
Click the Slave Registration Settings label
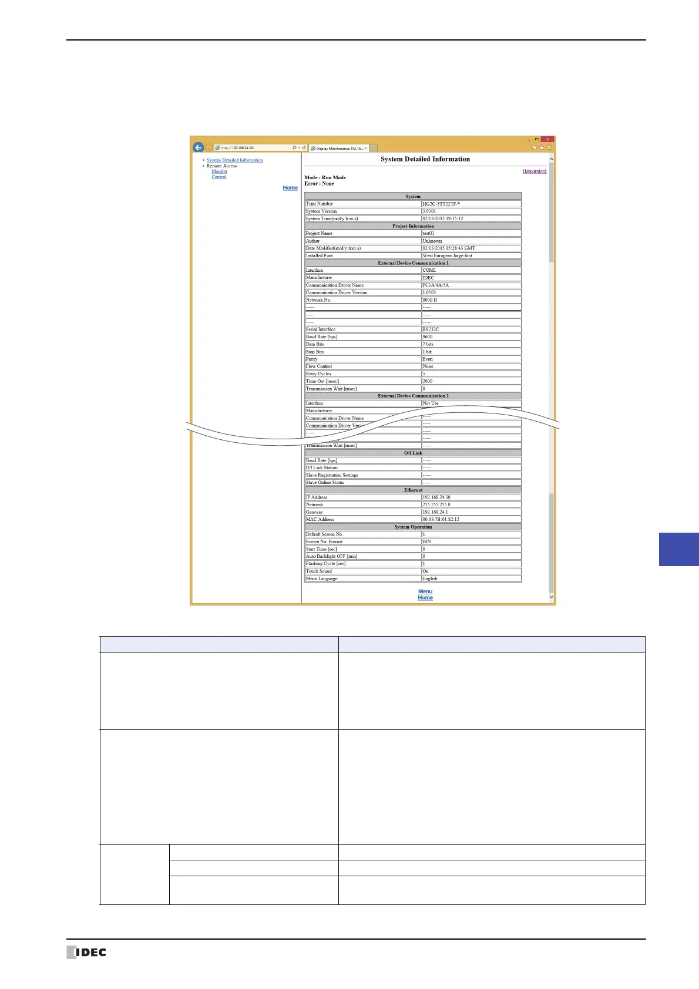(x=332, y=475)
